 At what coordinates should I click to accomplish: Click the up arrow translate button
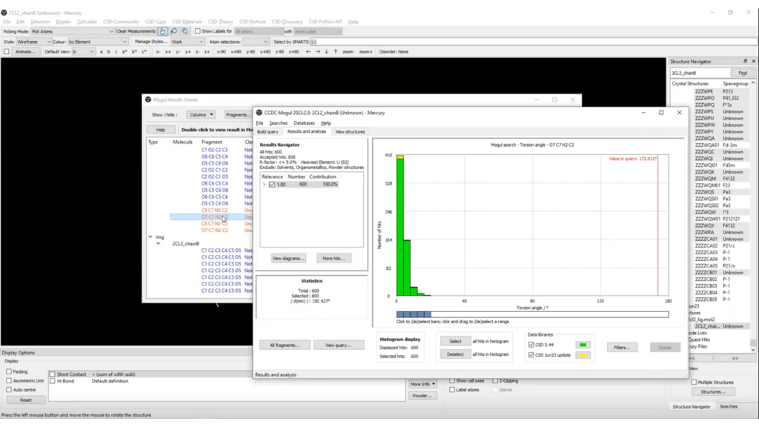tap(335, 52)
